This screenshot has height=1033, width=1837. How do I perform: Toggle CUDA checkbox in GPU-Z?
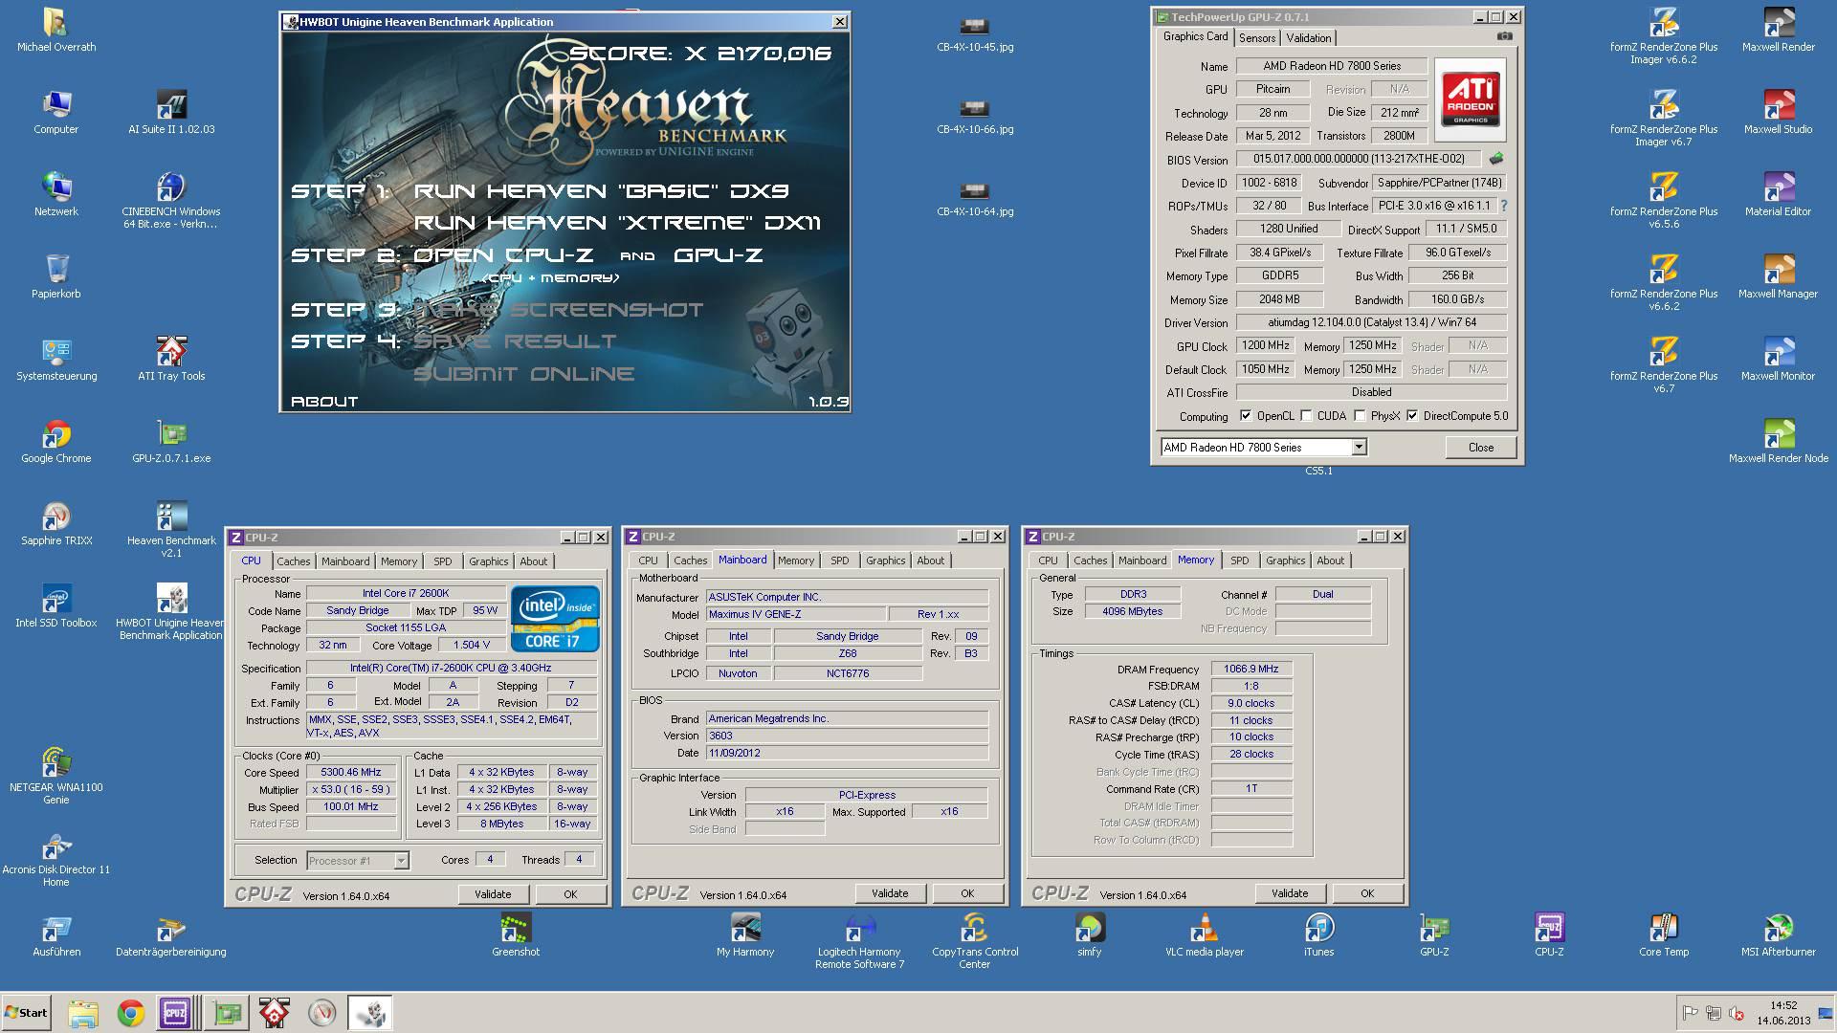[x=1306, y=416]
